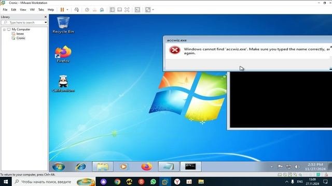Open the File menu
This screenshot has height=186, width=332.
(5, 10)
